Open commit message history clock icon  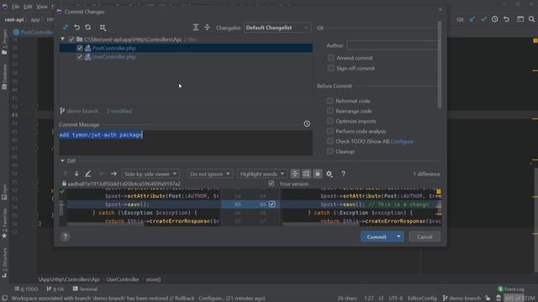coord(307,123)
